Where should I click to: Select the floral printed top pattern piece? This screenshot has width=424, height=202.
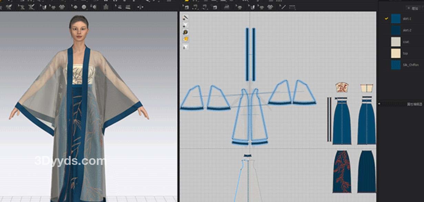click(x=341, y=88)
